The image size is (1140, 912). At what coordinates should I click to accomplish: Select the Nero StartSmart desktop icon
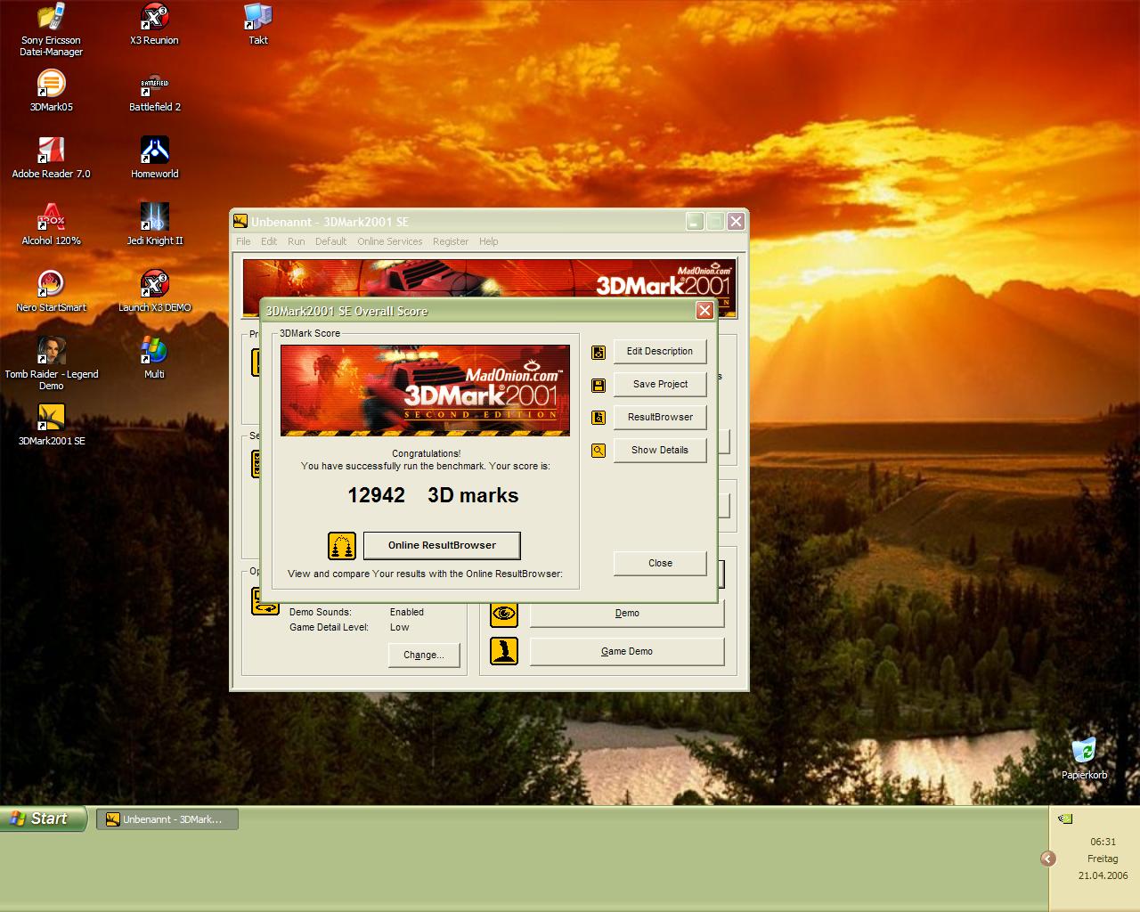click(51, 291)
